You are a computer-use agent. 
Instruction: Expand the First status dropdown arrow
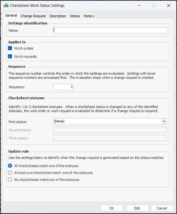[x=164, y=121]
